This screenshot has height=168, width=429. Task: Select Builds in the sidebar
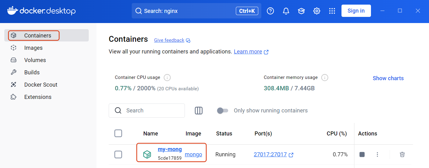[46, 72]
